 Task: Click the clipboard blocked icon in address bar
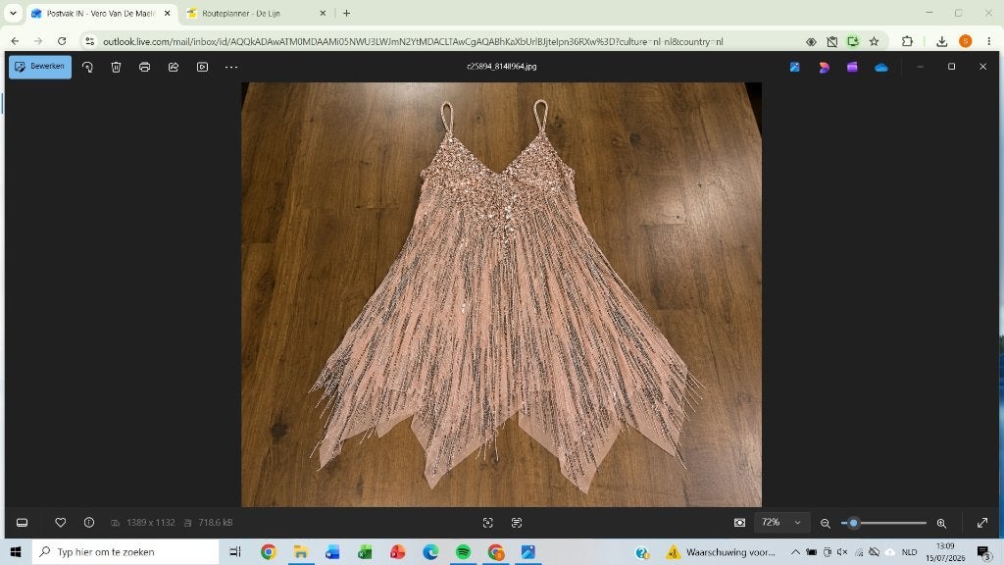coord(831,41)
